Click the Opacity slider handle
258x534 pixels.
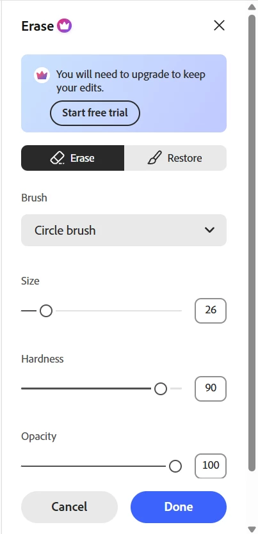pos(175,466)
